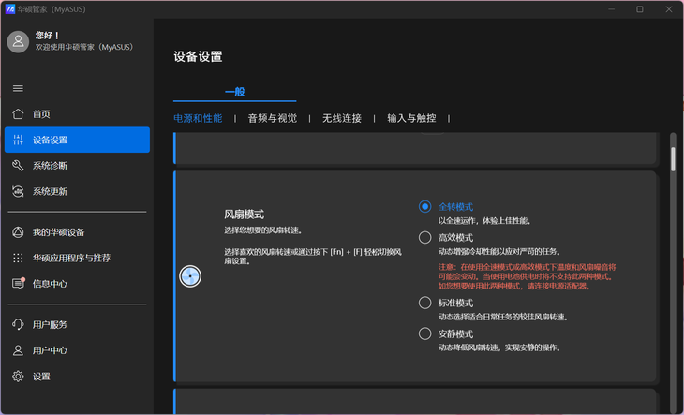Click the fan mode icon
The image size is (684, 415).
pyautogui.click(x=190, y=276)
